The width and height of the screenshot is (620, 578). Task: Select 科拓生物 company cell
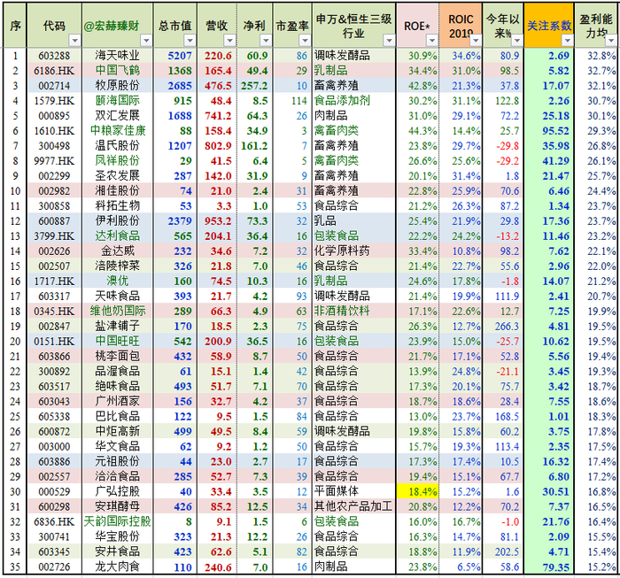pos(118,206)
